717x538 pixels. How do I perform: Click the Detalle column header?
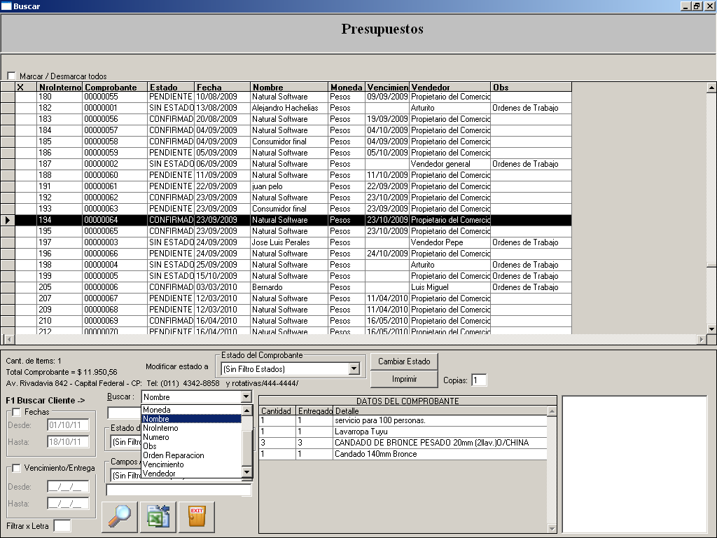click(440, 411)
